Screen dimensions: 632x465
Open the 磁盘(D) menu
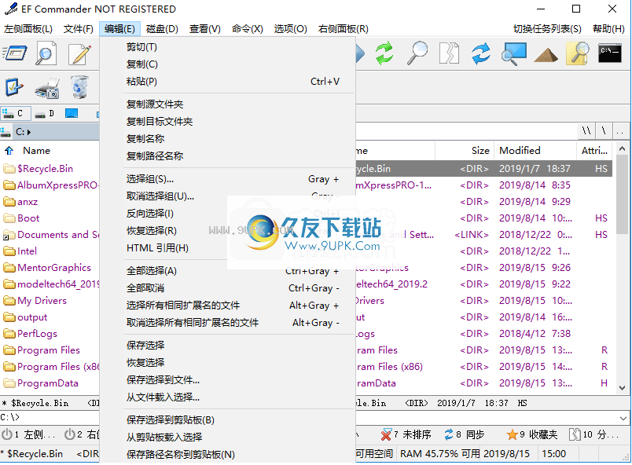[162, 29]
